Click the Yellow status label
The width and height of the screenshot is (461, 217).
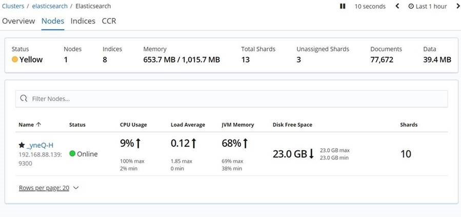click(x=31, y=60)
